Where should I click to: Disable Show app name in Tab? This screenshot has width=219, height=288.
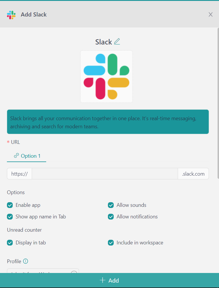coord(10,217)
